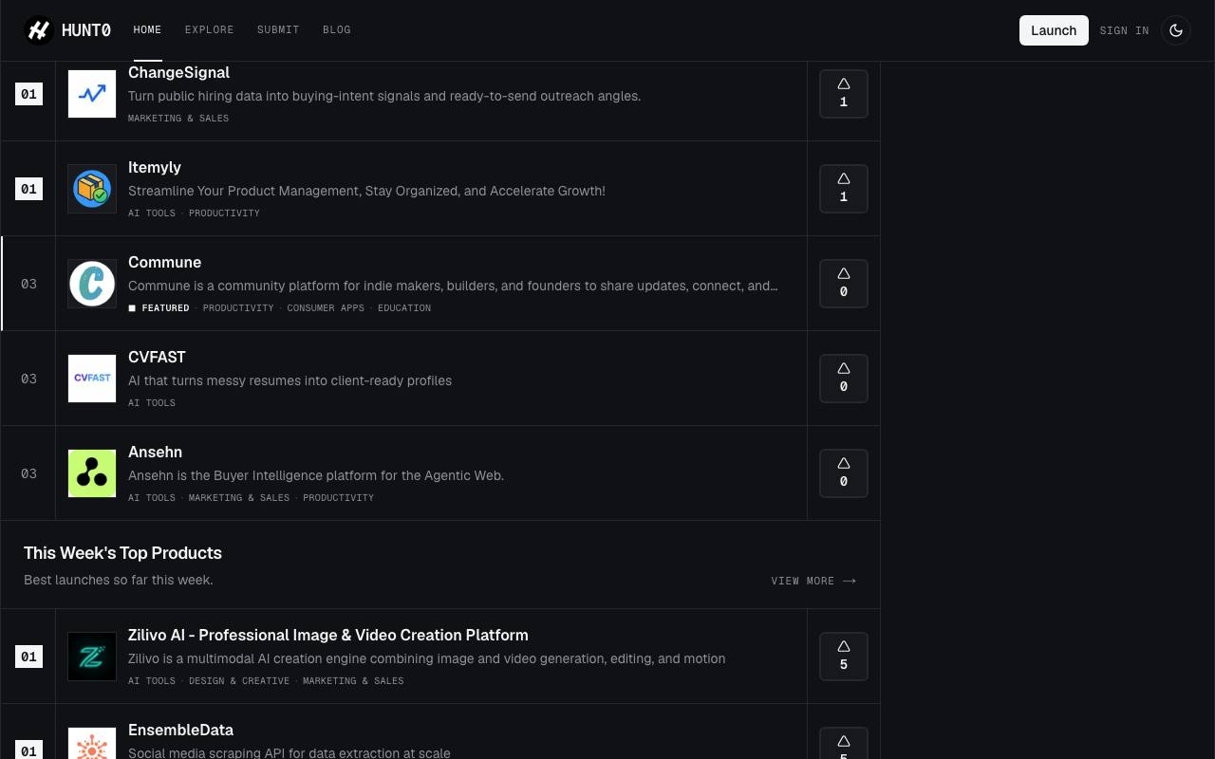Click Commune's rank 03 number

28,284
